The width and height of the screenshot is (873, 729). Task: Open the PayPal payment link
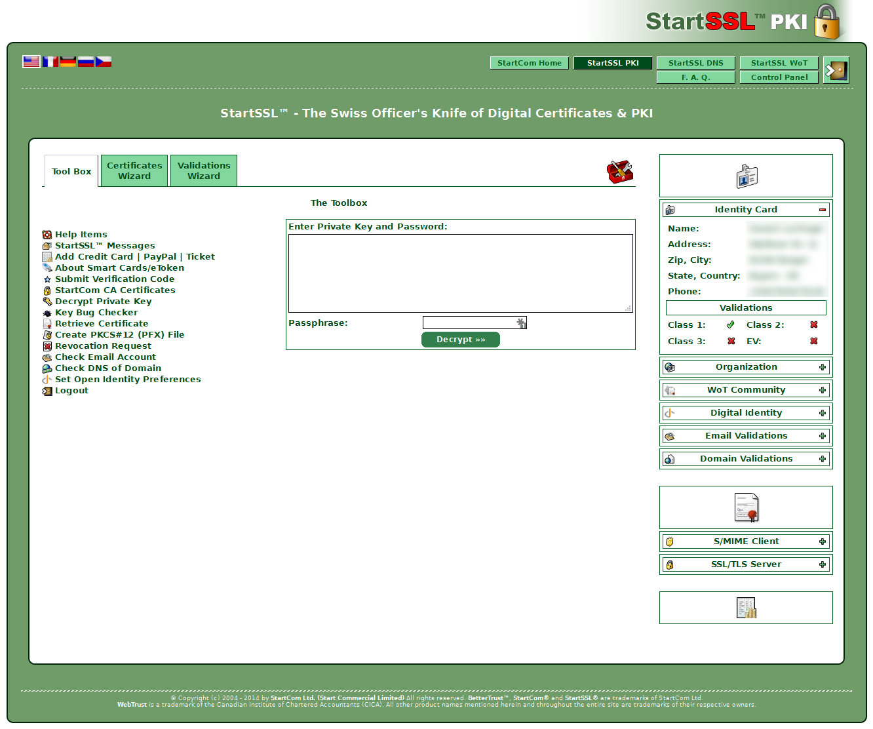(160, 257)
